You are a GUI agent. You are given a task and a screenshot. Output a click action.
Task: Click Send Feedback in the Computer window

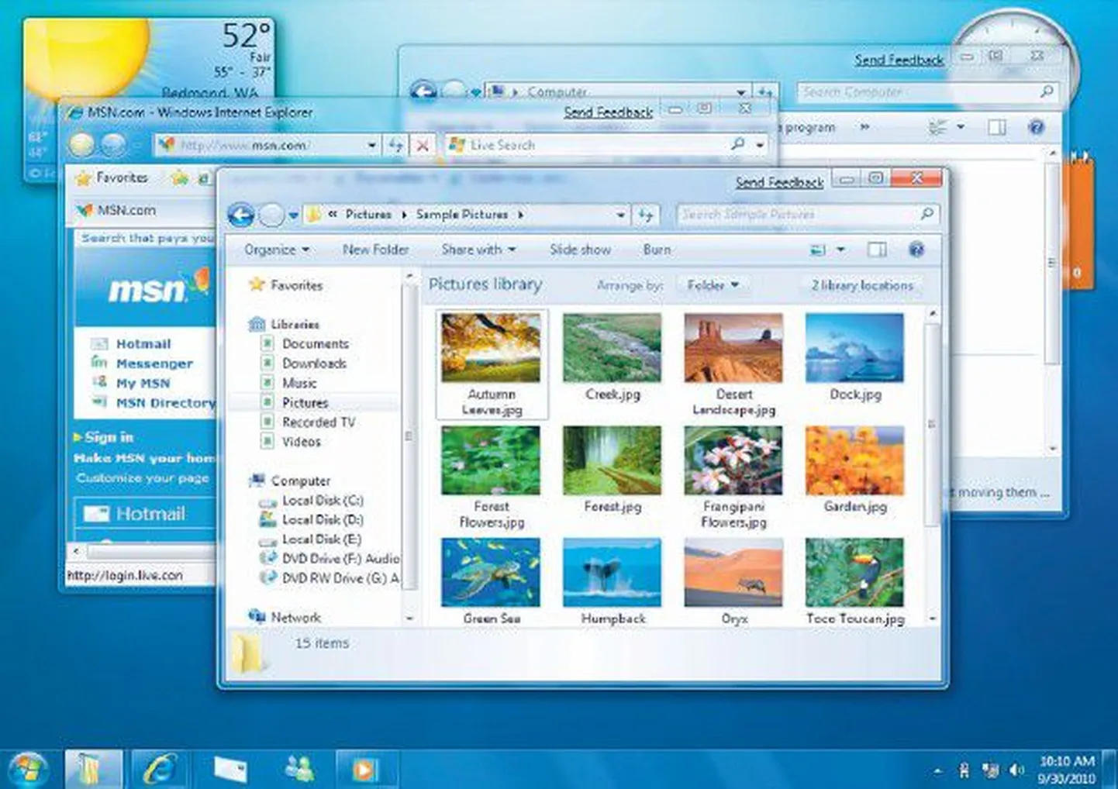point(899,60)
